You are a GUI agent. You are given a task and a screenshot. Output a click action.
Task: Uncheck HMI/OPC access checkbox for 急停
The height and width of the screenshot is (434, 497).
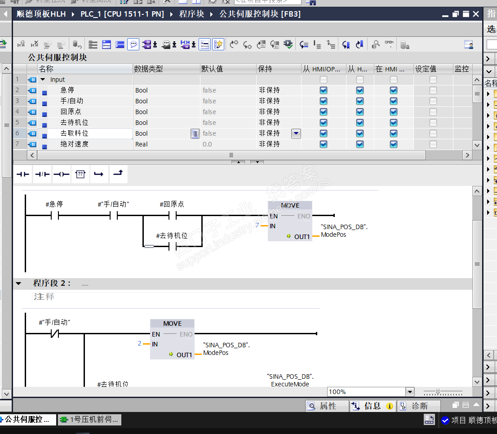pos(324,90)
